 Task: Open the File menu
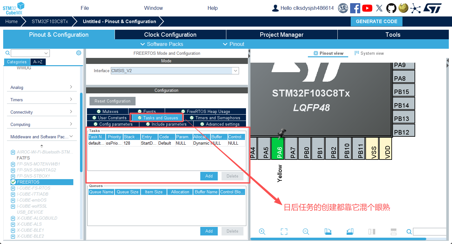(x=85, y=8)
